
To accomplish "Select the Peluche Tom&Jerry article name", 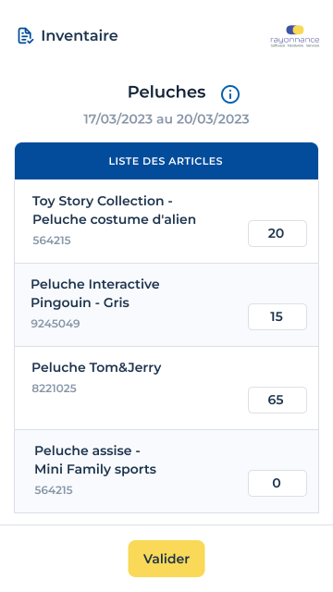I will click(x=96, y=367).
